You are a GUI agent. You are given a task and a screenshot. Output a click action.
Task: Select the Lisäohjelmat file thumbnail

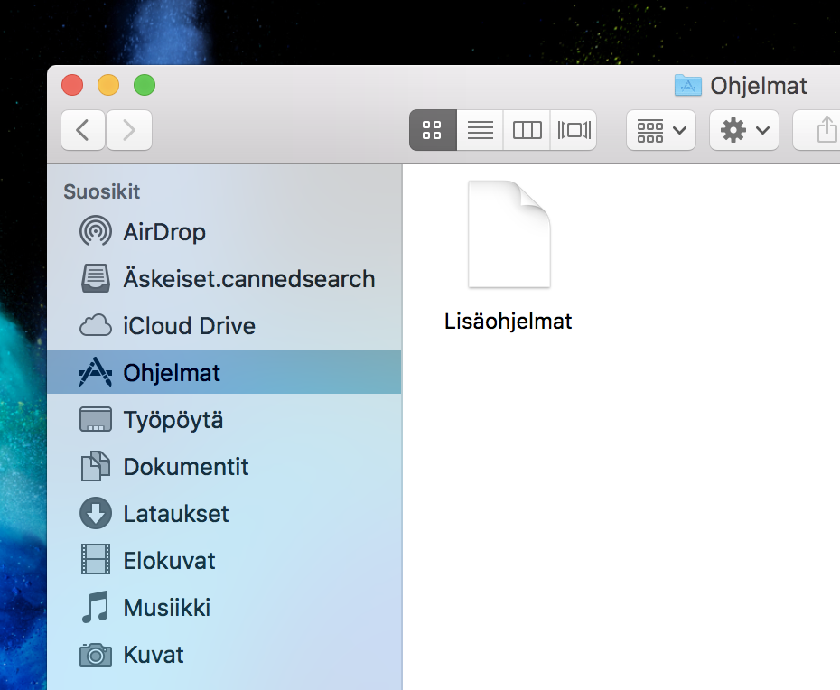point(509,235)
